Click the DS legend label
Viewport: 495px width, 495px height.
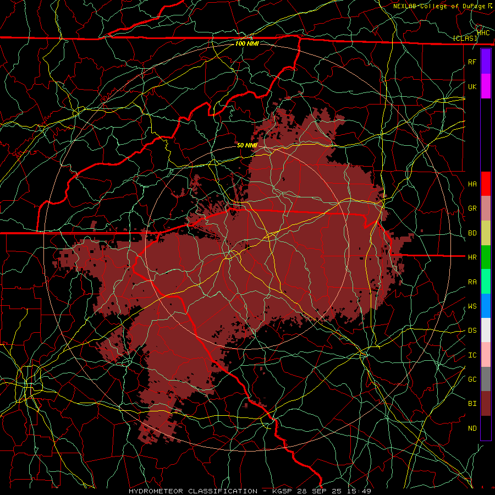click(x=472, y=331)
